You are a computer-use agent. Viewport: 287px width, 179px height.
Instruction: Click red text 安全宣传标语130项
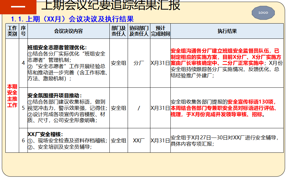pos(251,102)
